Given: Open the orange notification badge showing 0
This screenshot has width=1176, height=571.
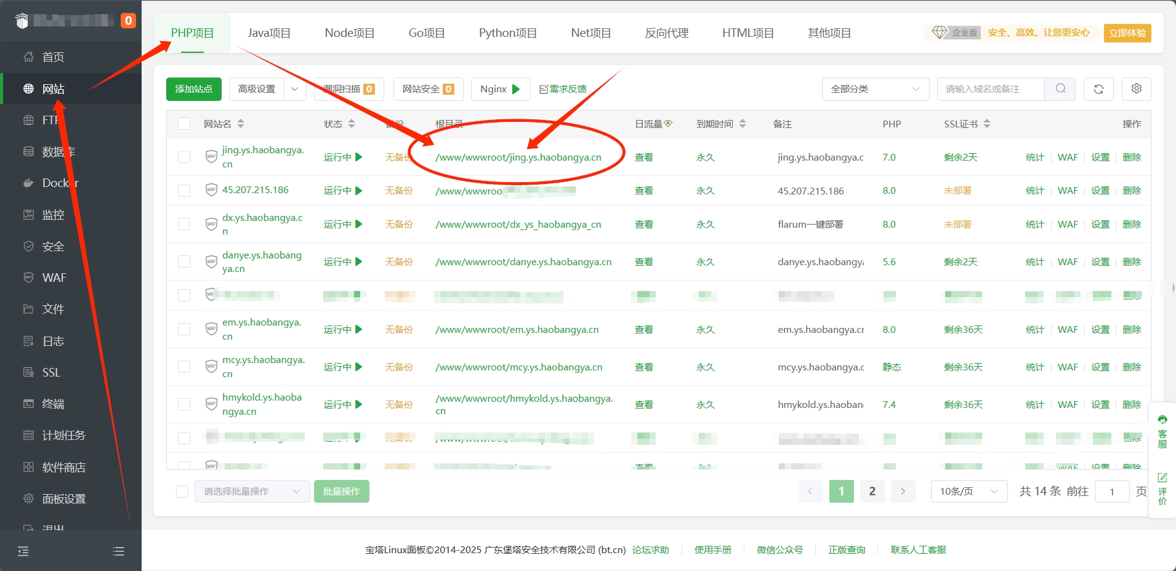Looking at the screenshot, I should click(x=128, y=20).
